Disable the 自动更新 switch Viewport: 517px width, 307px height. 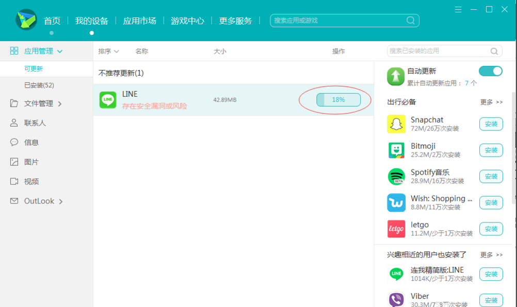pos(490,71)
